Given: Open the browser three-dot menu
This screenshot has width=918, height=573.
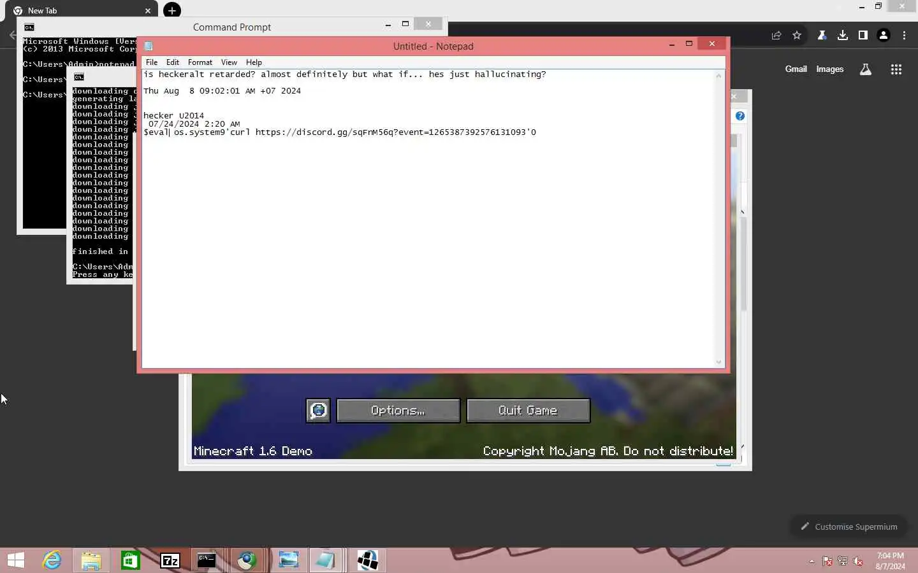Looking at the screenshot, I should coord(905,36).
